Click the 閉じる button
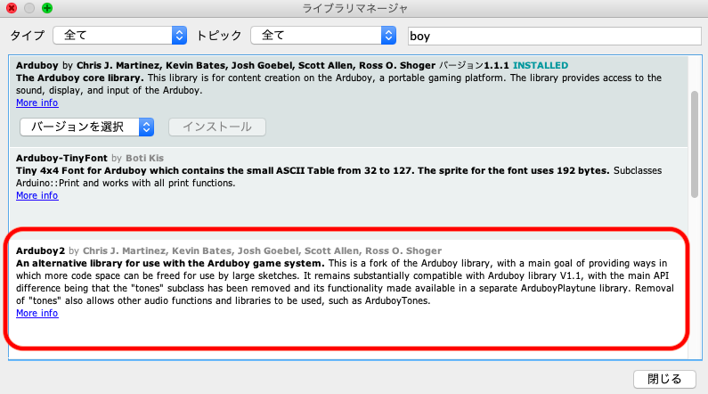This screenshot has height=394, width=708. (664, 379)
